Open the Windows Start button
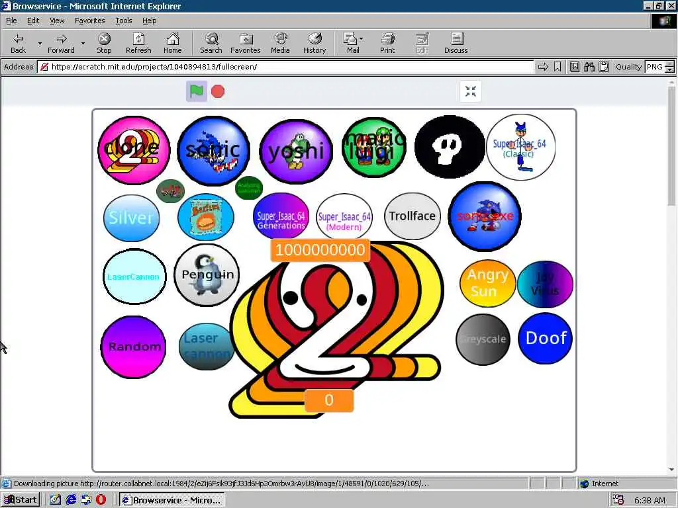This screenshot has height=508, width=678. point(21,500)
